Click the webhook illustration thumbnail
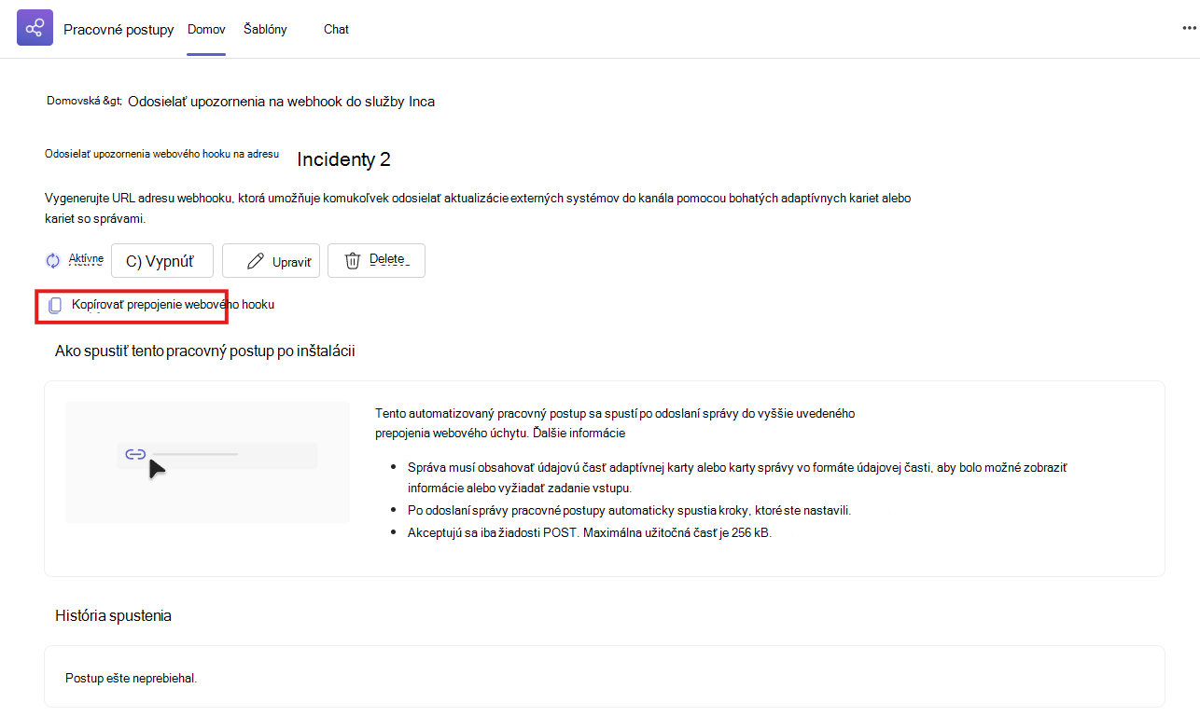 pyautogui.click(x=207, y=462)
